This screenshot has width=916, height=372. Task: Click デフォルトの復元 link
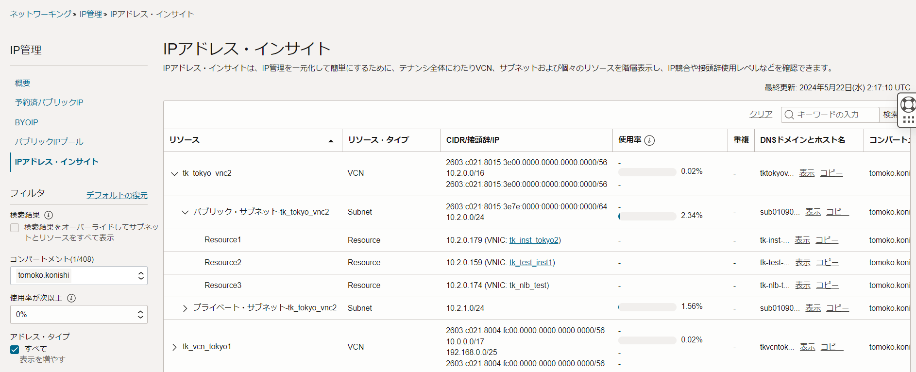117,195
